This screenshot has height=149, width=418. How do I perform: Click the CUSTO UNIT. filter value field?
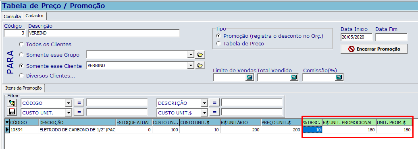[x=117, y=112]
